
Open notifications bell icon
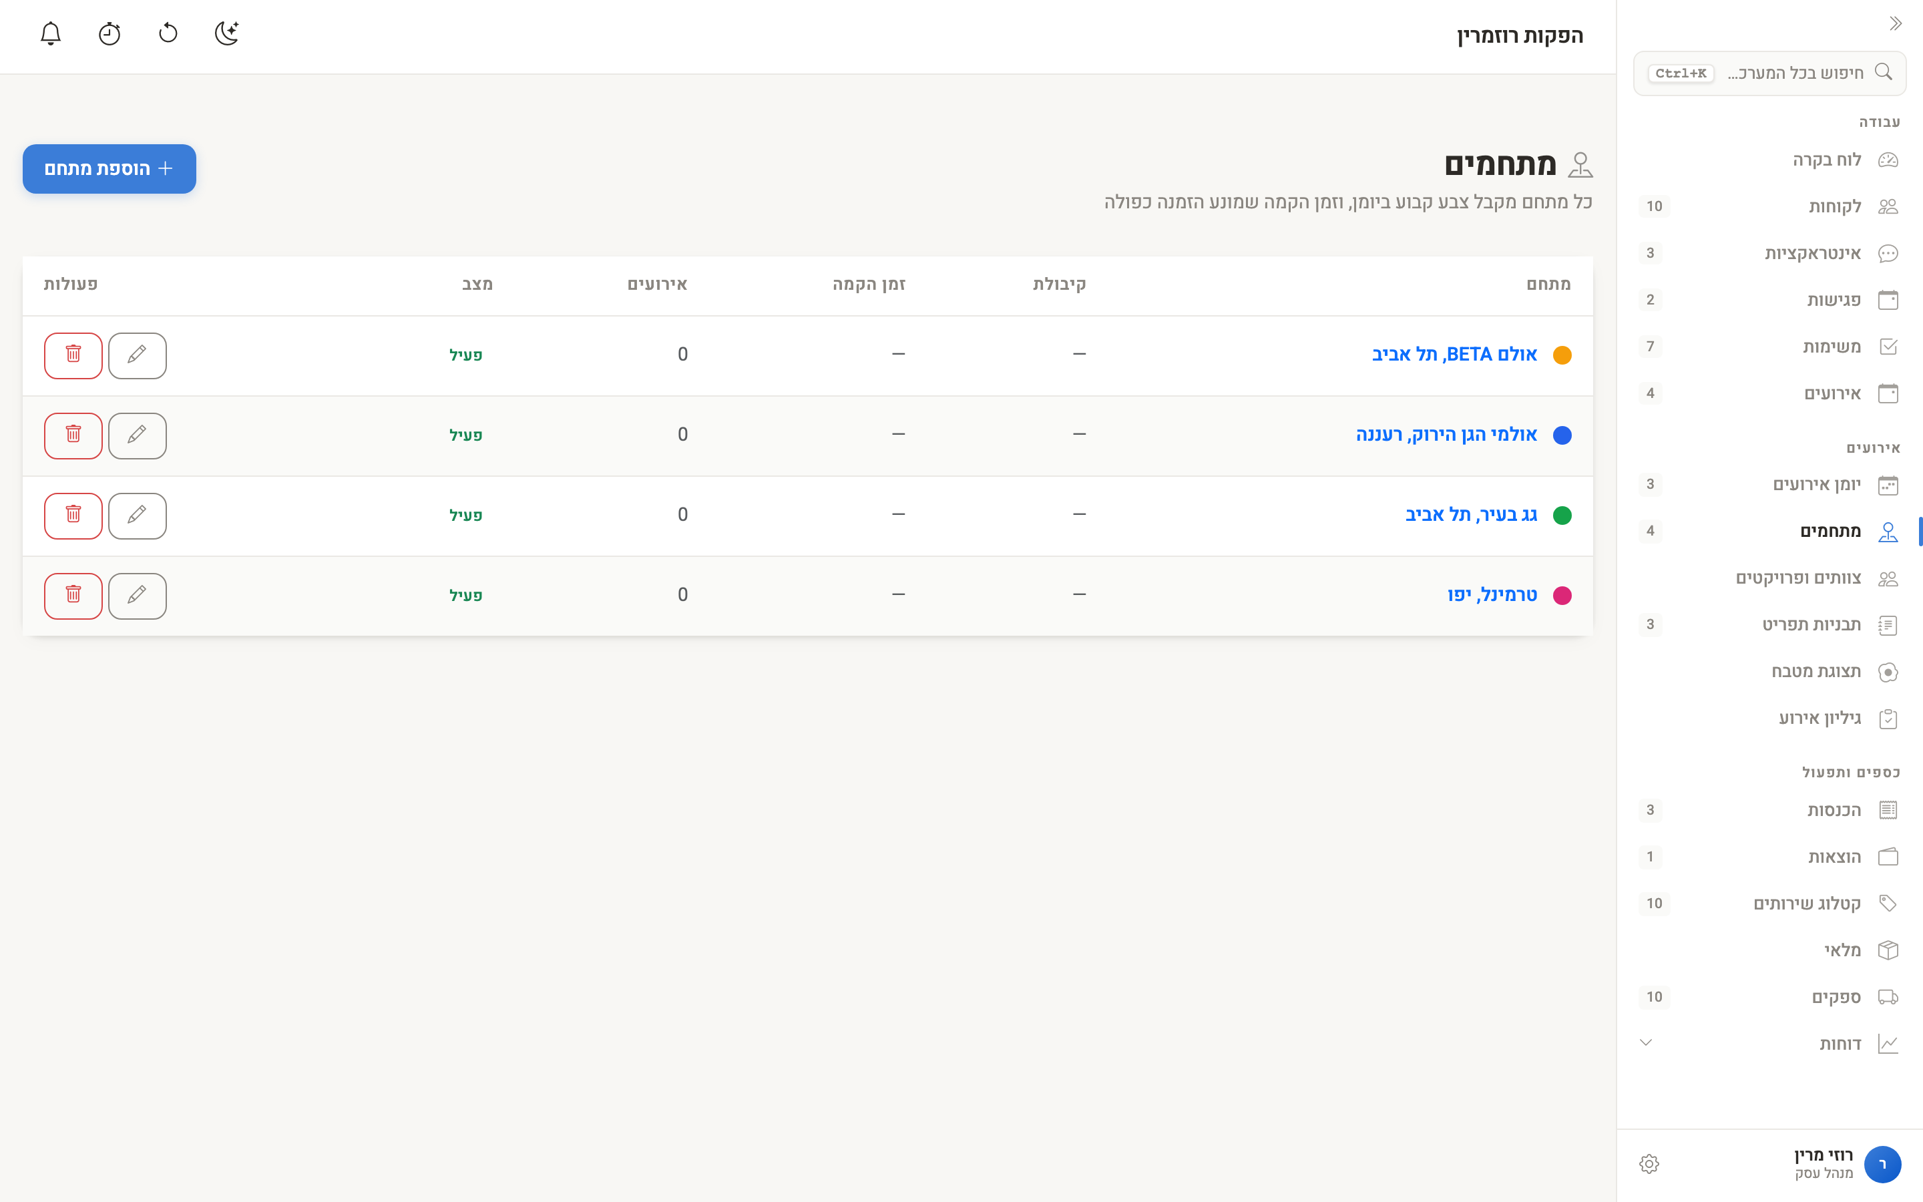(50, 33)
